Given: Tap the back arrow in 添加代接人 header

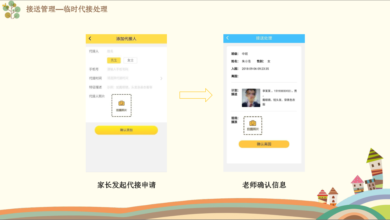Looking at the screenshot, I should [x=90, y=38].
